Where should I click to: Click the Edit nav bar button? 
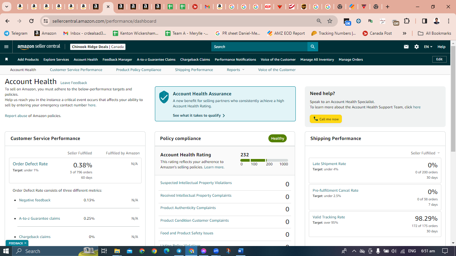point(439,59)
